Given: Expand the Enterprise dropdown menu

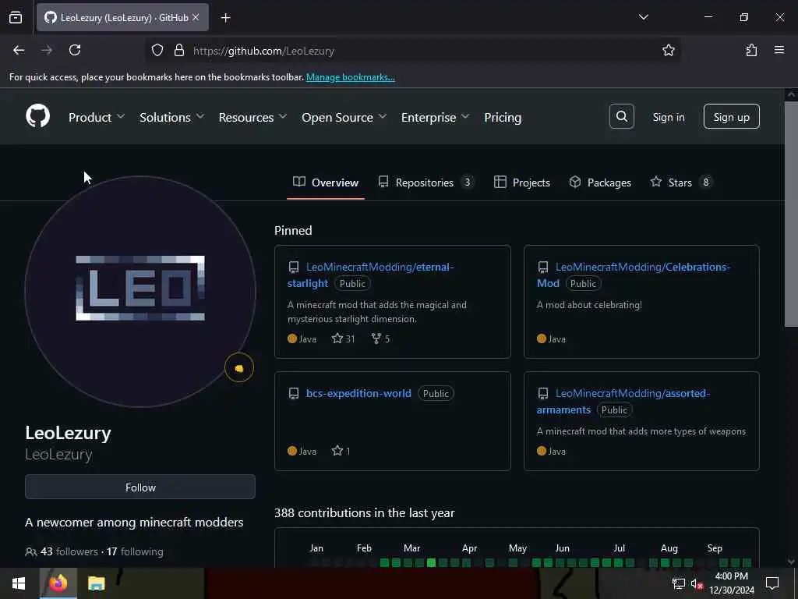Looking at the screenshot, I should (435, 117).
